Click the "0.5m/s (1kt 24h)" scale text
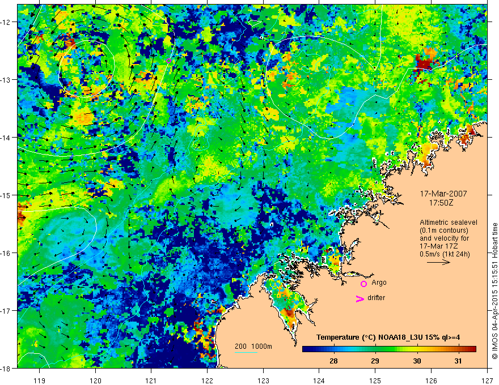 coord(445,254)
